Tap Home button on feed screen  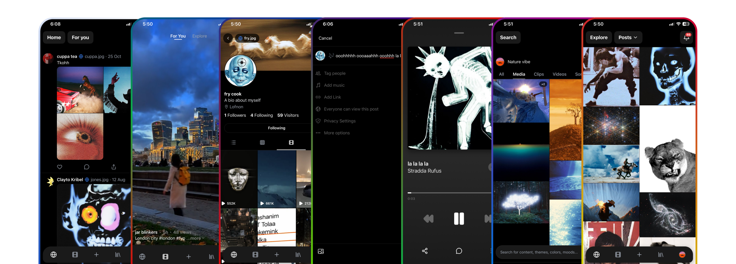tap(54, 38)
